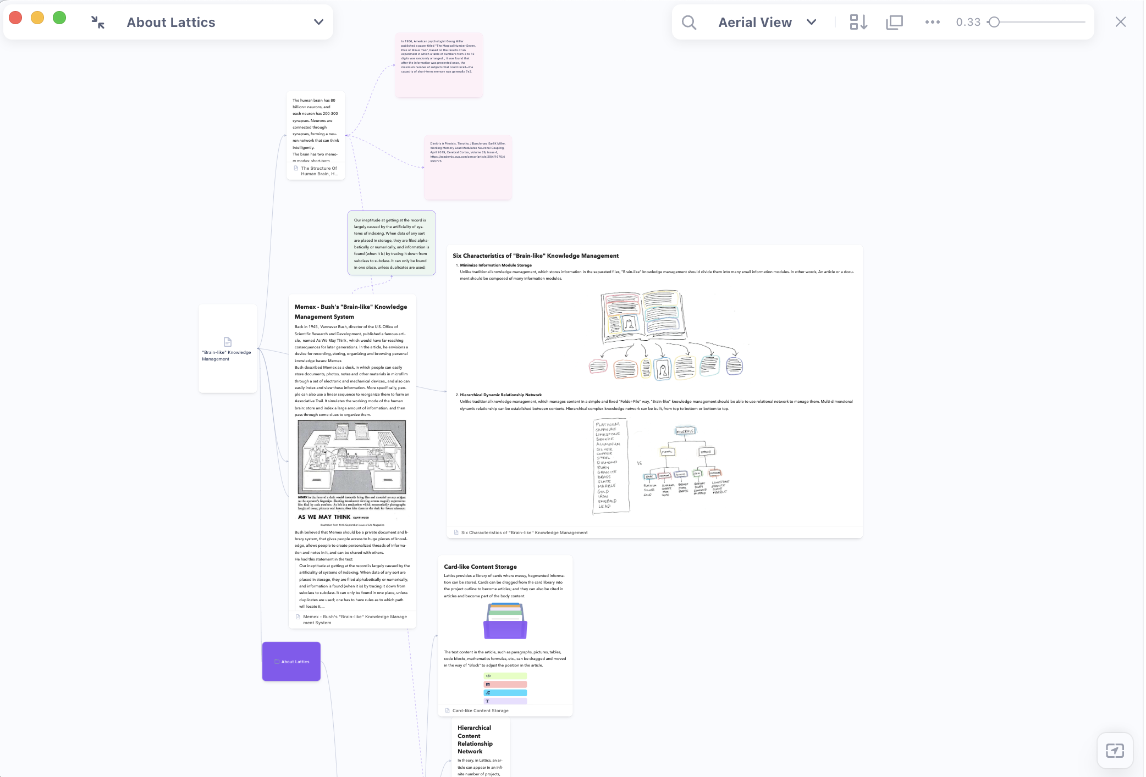This screenshot has height=777, width=1146.
Task: Open the Card-like Content Storage footer label
Action: coord(480,711)
